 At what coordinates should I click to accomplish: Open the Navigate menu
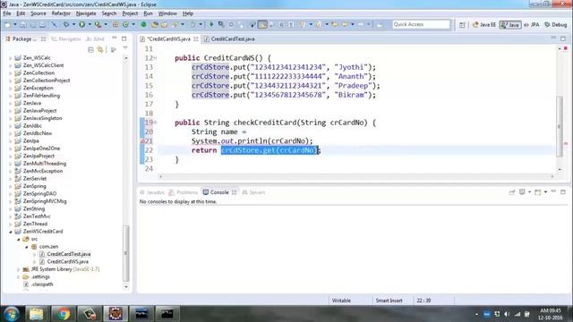86,13
